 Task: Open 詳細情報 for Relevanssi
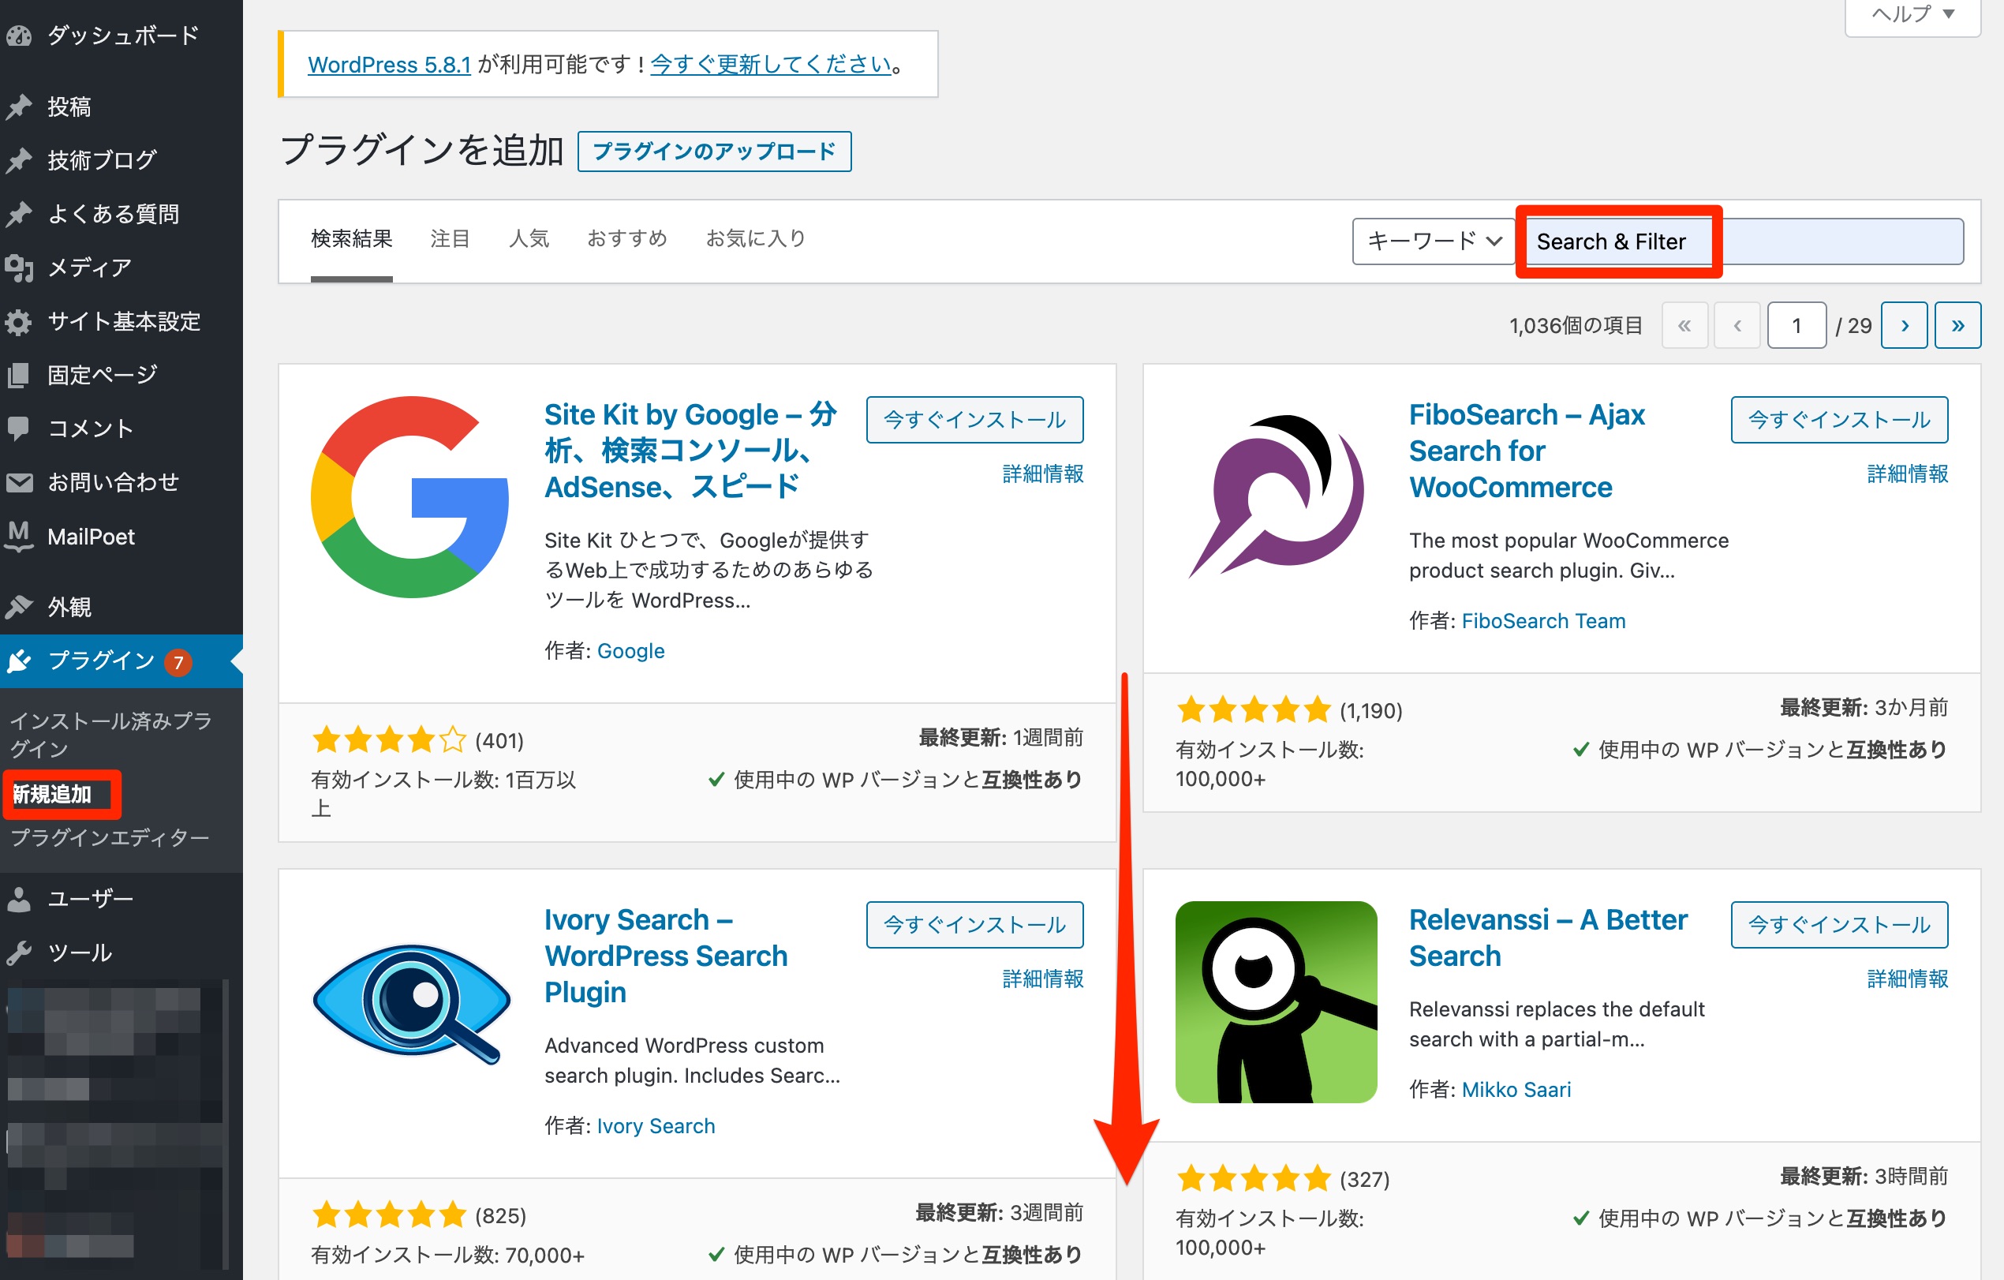tap(1908, 979)
